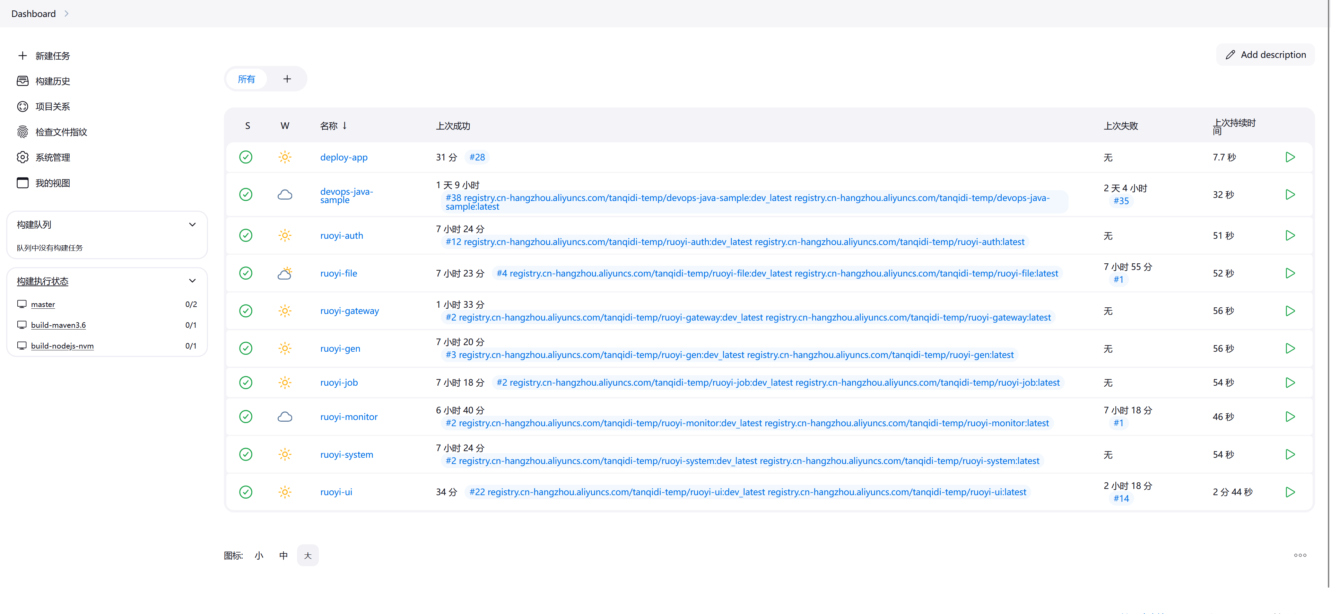Screen dimensions: 1331x614
Task: Open the Dashboard breadcrumb link
Action: pyautogui.click(x=34, y=14)
